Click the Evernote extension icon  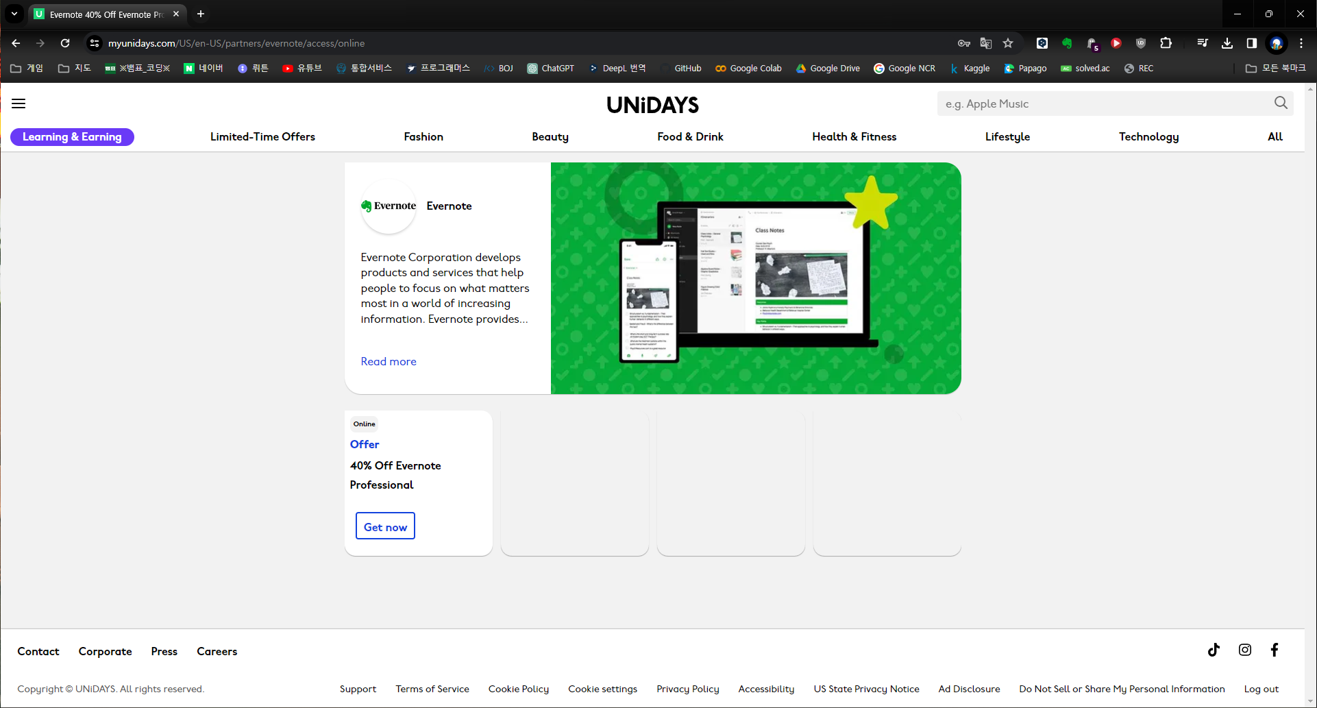click(1067, 43)
